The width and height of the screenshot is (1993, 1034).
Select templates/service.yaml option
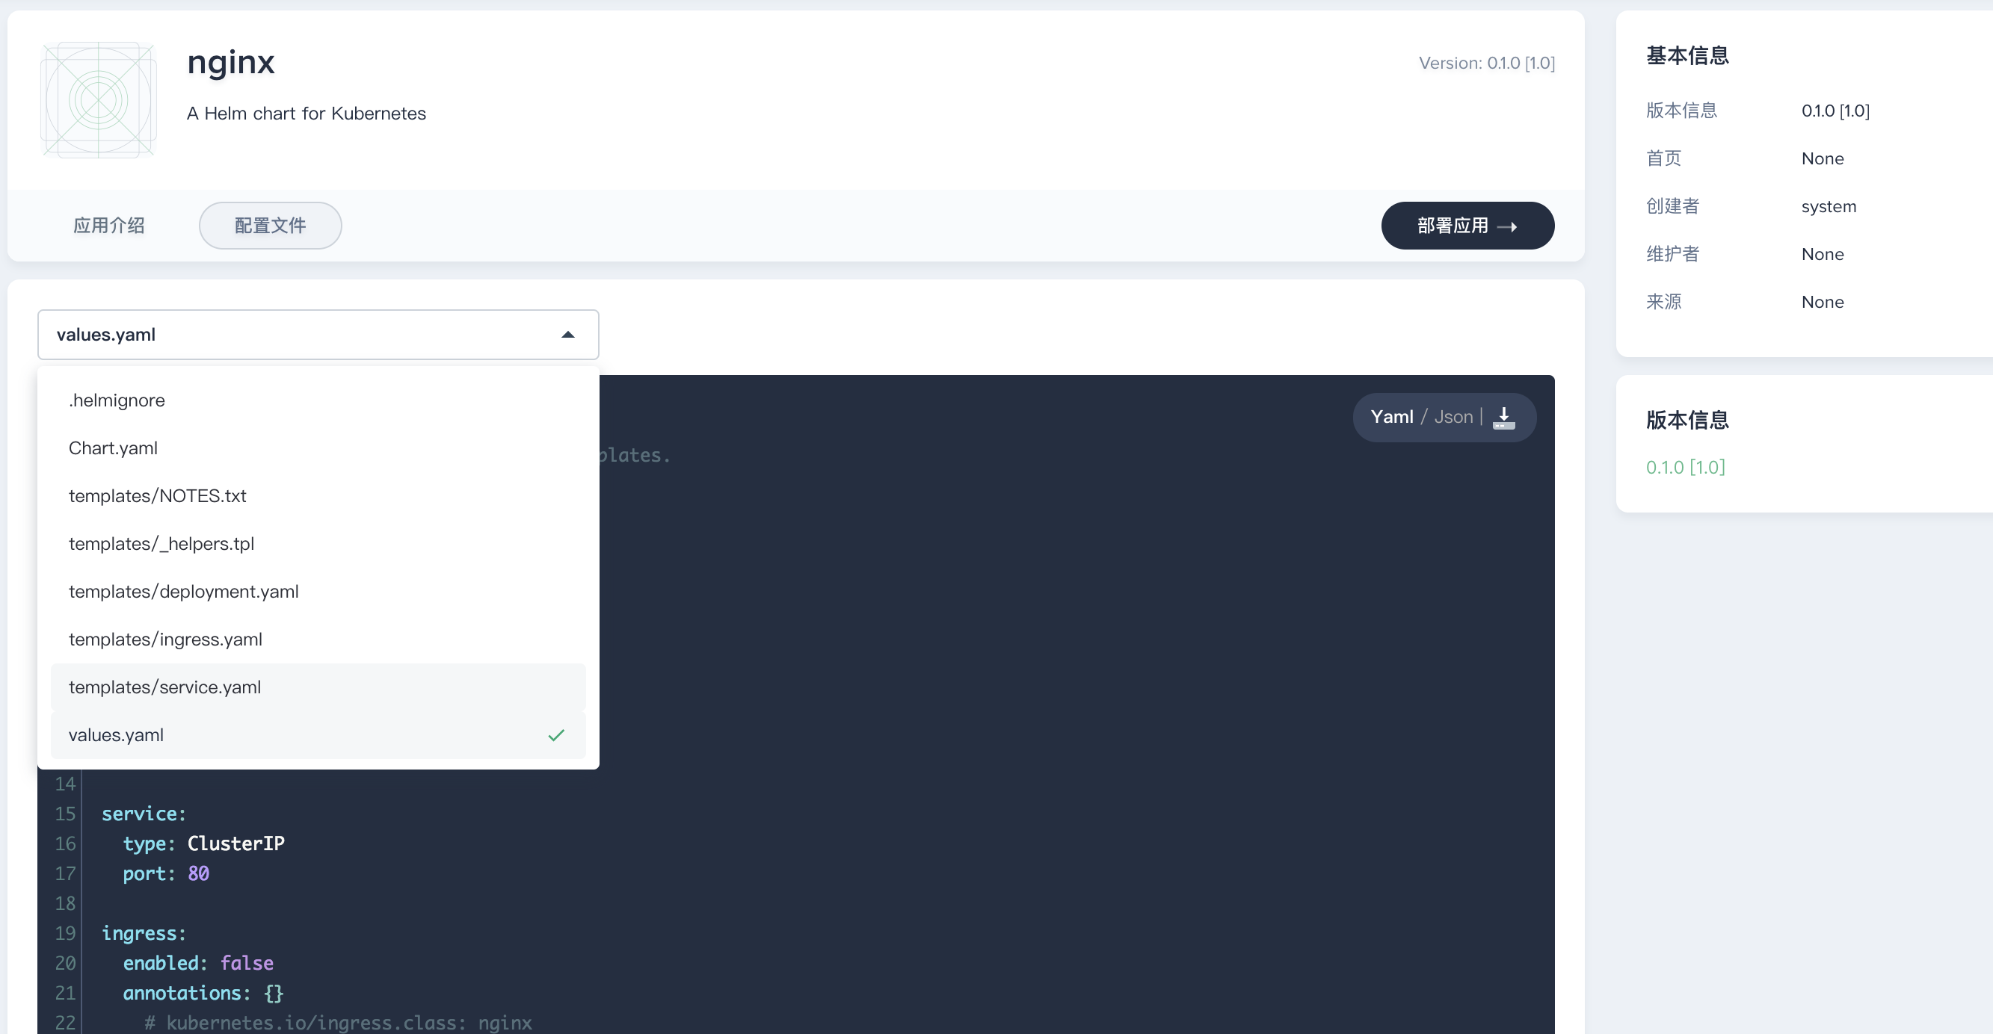[x=164, y=687]
